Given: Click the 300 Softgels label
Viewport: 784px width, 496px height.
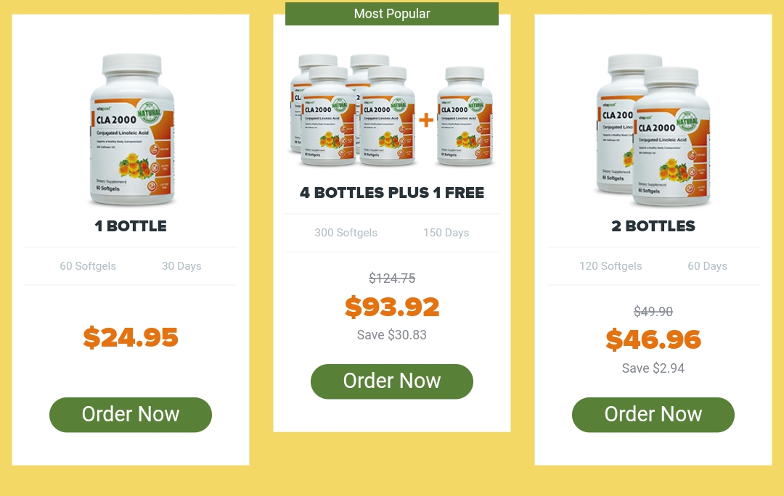Looking at the screenshot, I should tap(346, 233).
